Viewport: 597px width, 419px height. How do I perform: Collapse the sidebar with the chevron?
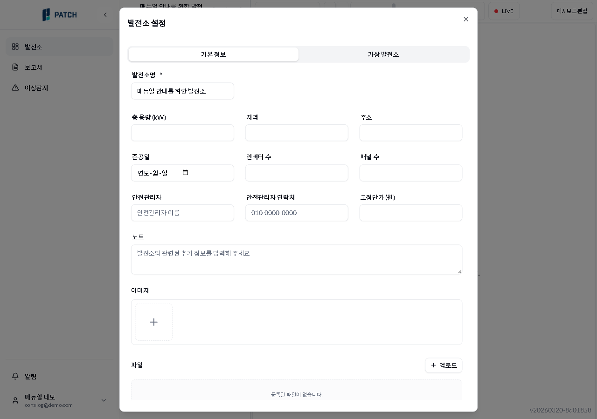105,14
